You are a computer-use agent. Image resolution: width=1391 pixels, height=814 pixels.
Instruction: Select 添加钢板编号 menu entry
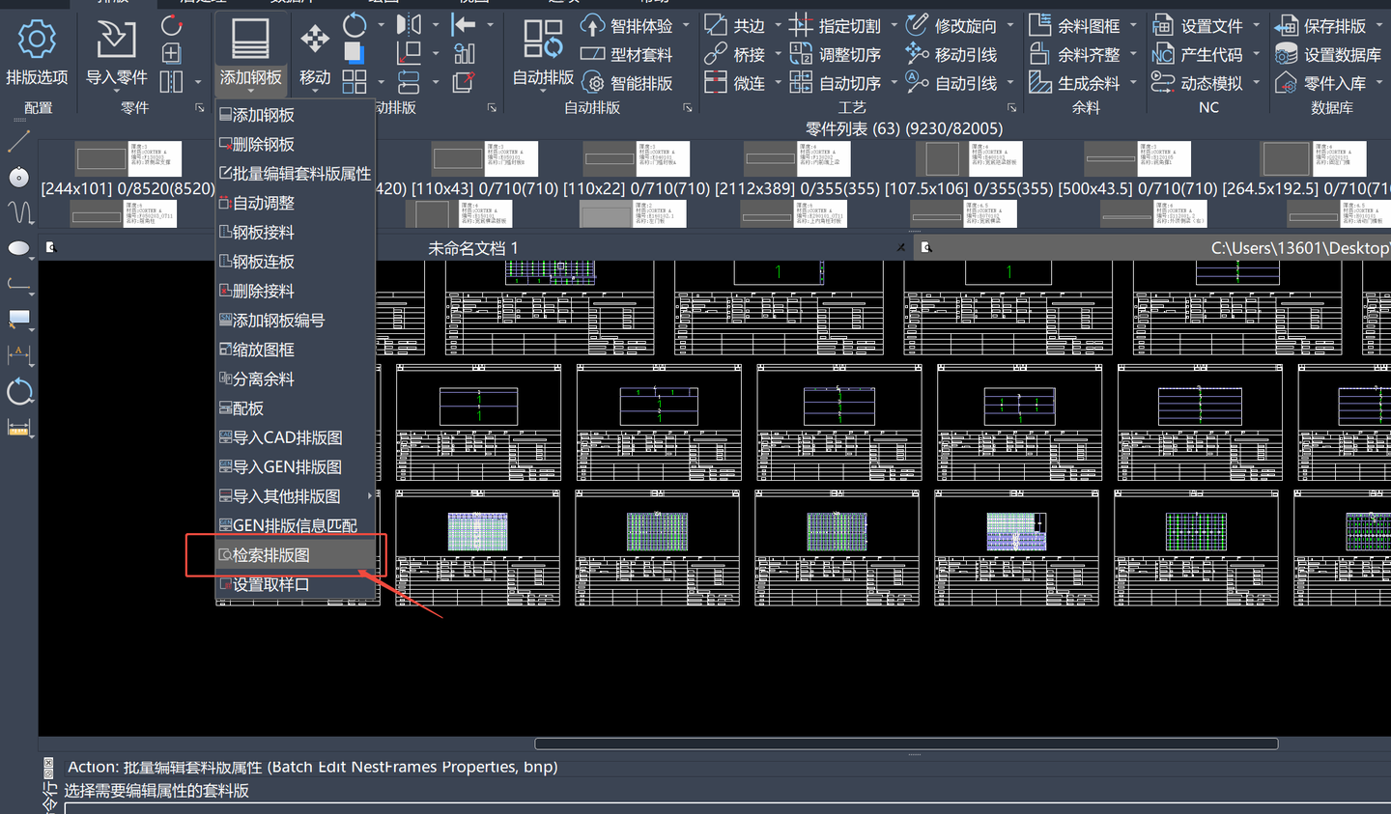point(296,321)
